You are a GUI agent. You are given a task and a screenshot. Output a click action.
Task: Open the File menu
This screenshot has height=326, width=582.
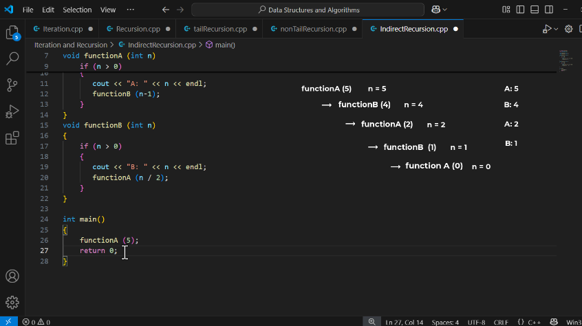tap(28, 10)
